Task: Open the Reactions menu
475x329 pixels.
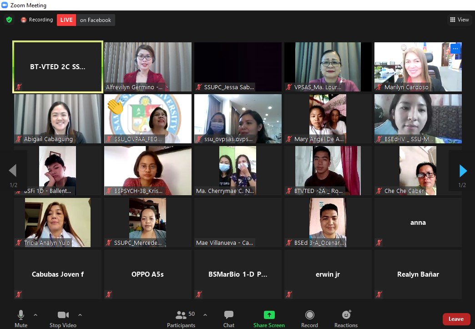Action: coord(346,318)
